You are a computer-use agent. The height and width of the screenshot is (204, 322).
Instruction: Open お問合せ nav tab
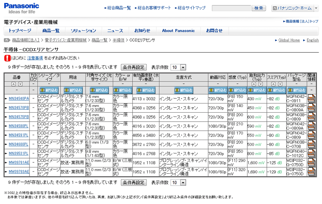point(214,31)
